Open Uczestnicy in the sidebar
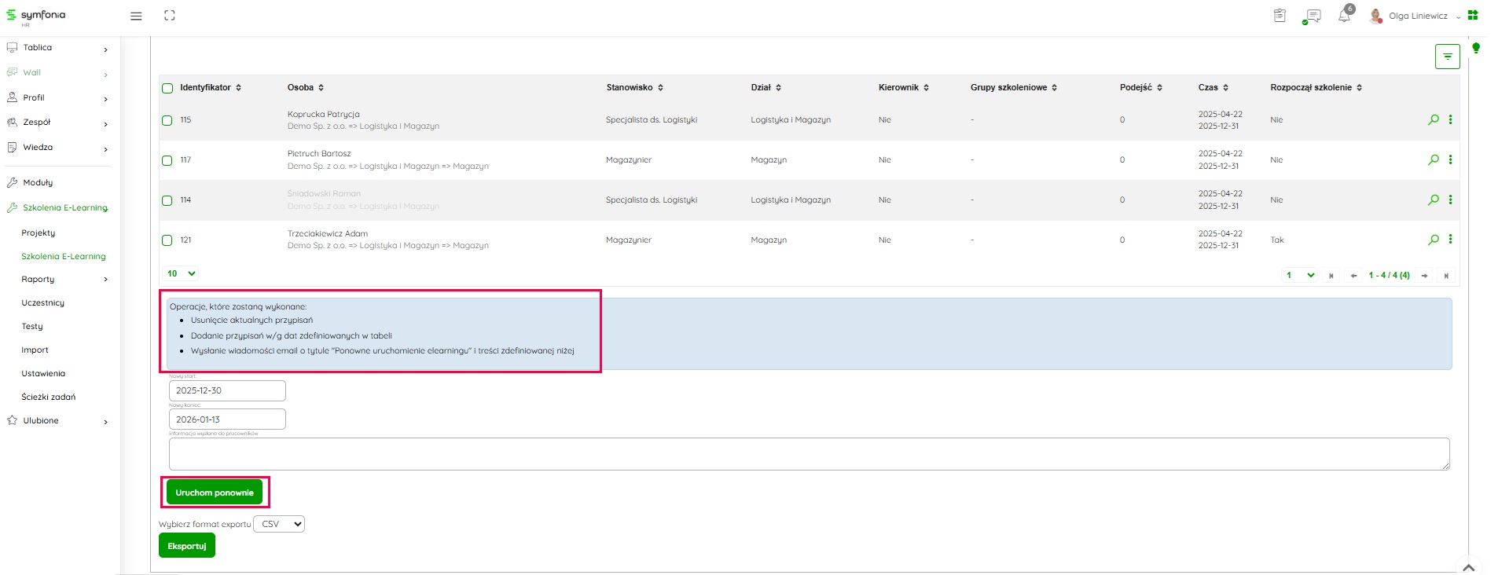This screenshot has width=1498, height=575. coord(43,302)
